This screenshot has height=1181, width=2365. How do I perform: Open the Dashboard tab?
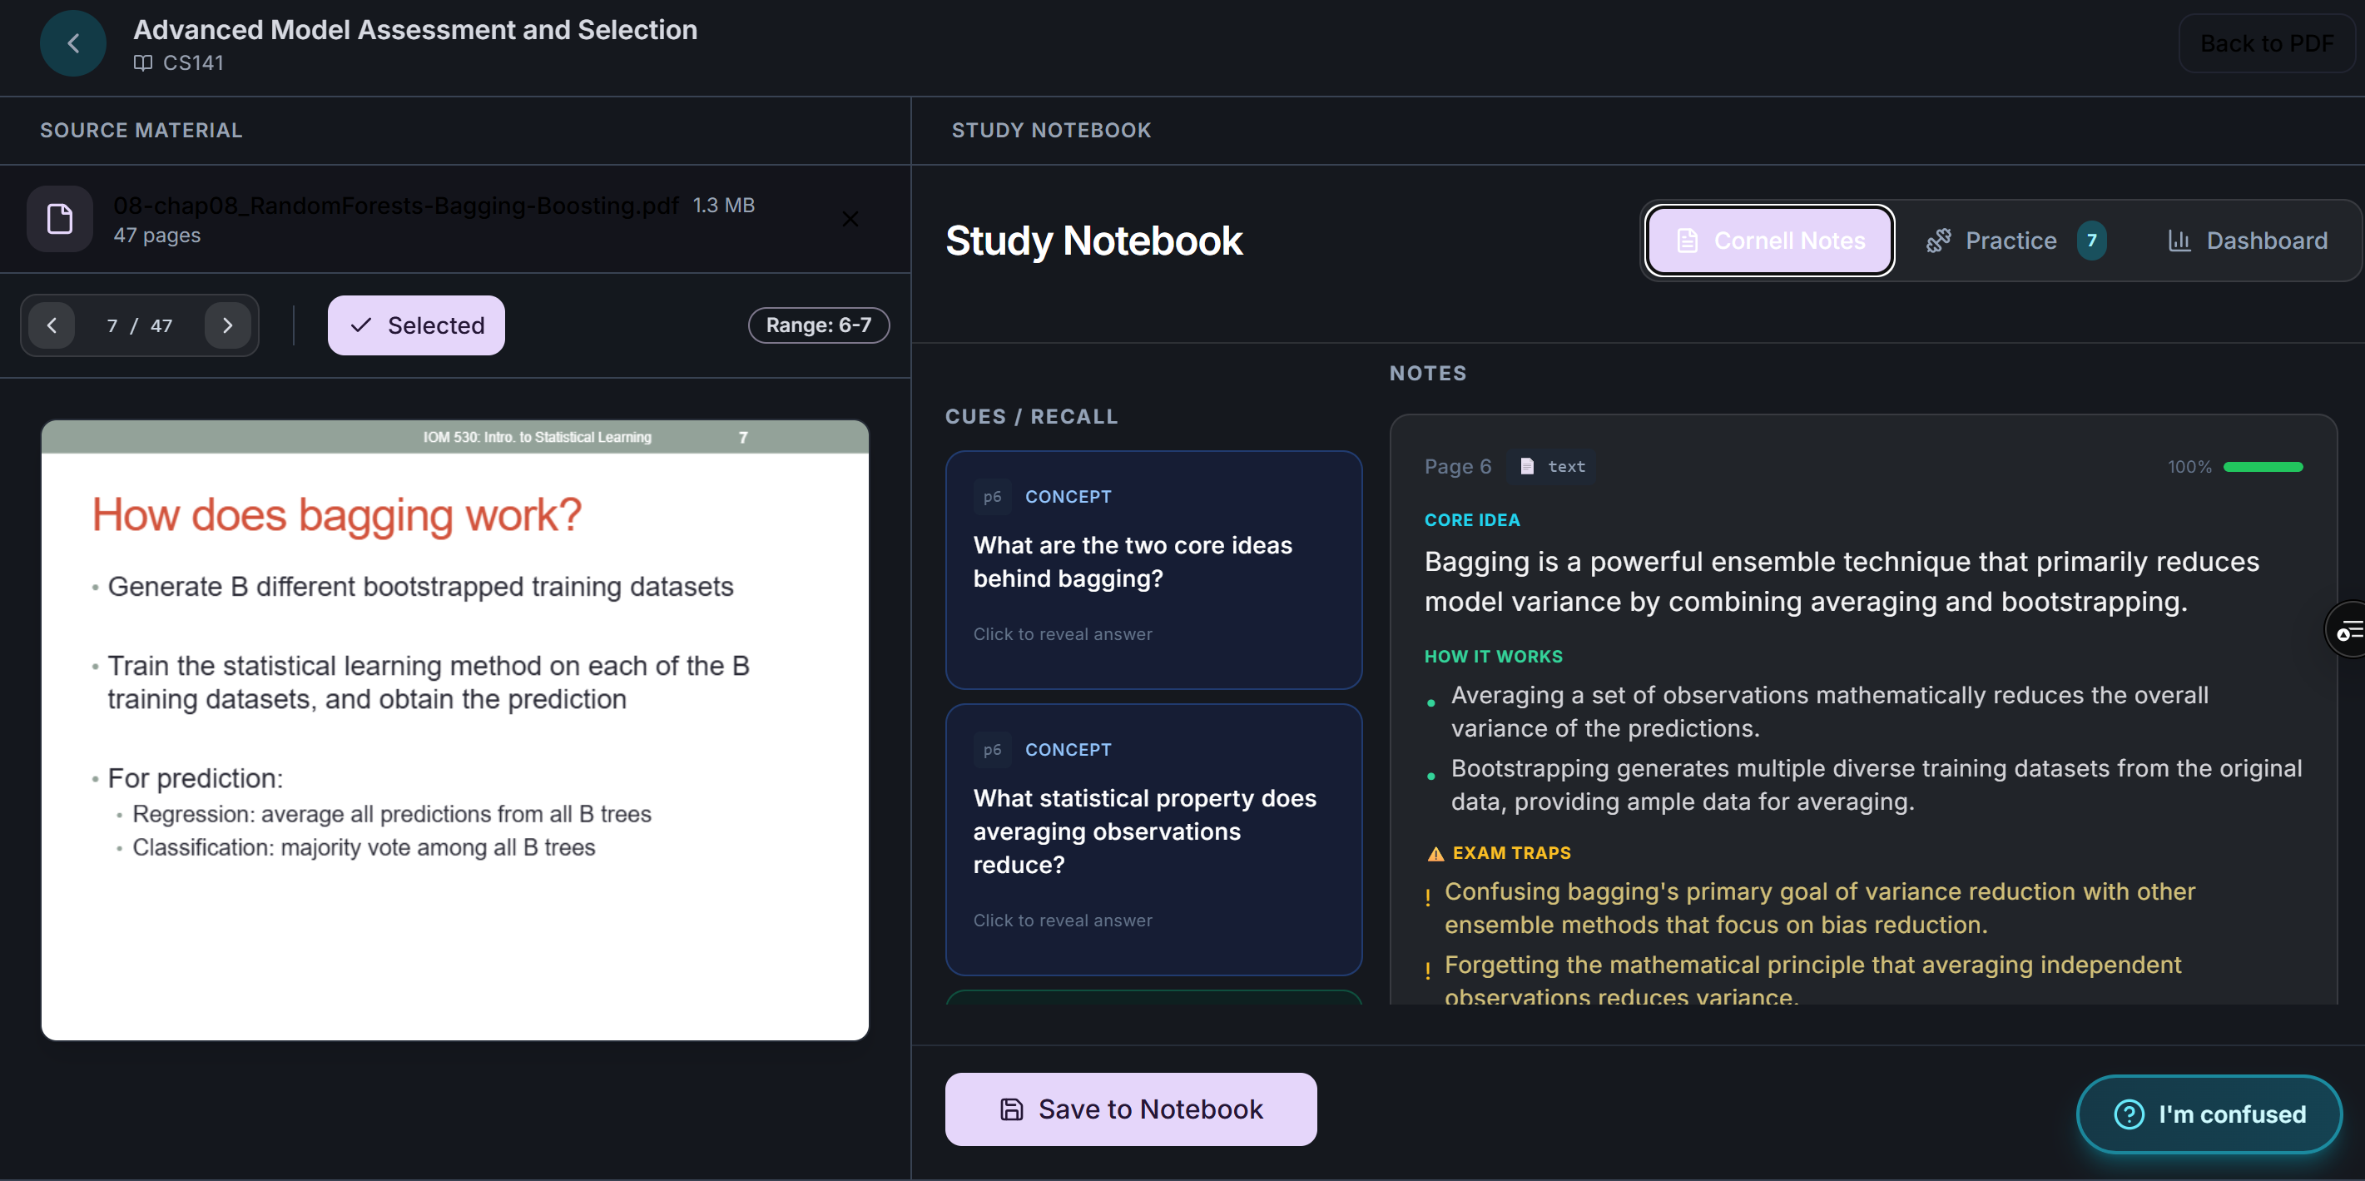[2247, 241]
